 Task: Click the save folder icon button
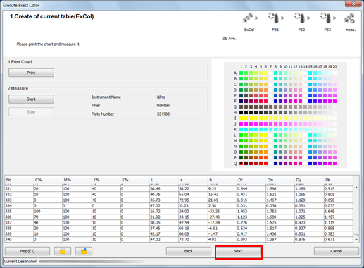pyautogui.click(x=84, y=251)
